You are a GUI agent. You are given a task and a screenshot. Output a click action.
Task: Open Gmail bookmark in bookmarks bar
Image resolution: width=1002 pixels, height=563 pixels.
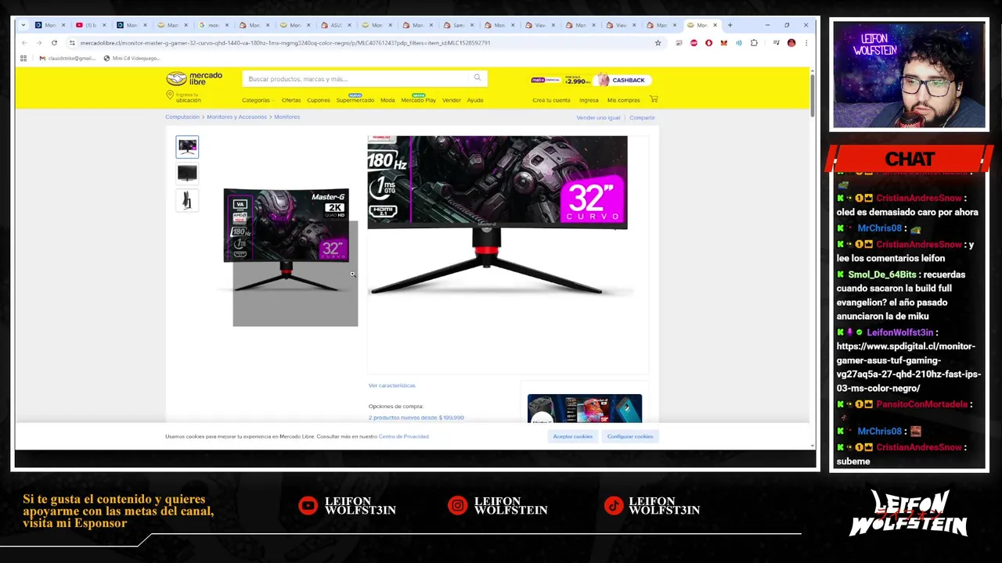click(x=67, y=58)
